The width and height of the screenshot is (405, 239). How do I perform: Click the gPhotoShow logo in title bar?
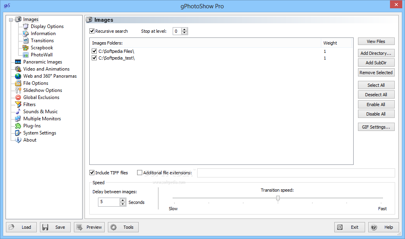7,6
